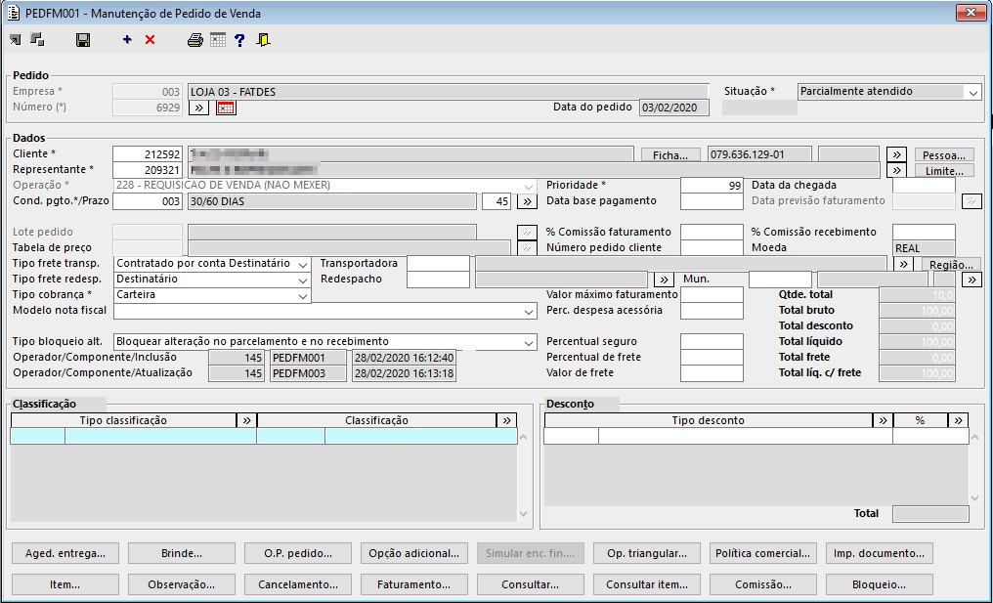The width and height of the screenshot is (993, 603).
Task: Open the Tipo bloqueio alt. dropdown
Action: pos(529,342)
